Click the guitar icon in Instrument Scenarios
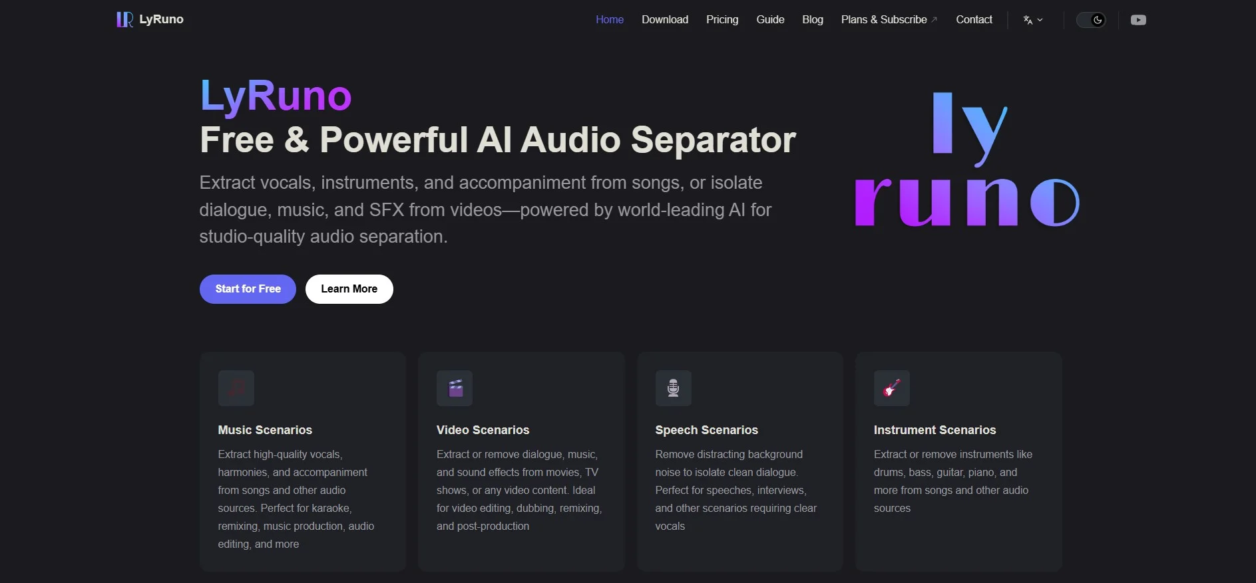Viewport: 1256px width, 583px height. [x=891, y=388]
